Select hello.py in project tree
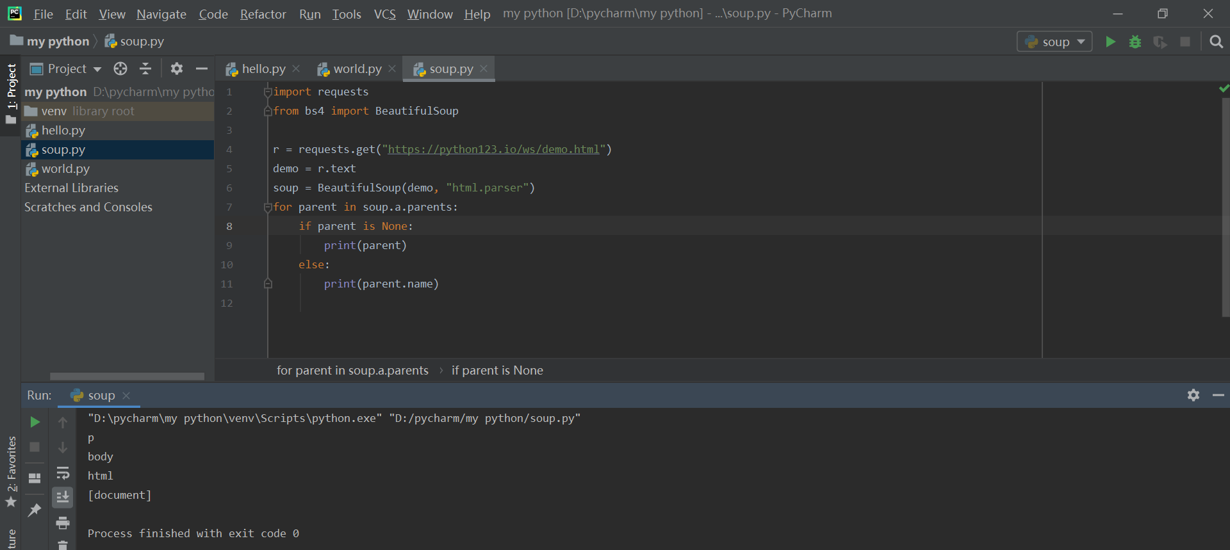Viewport: 1230px width, 550px height. [118, 130]
